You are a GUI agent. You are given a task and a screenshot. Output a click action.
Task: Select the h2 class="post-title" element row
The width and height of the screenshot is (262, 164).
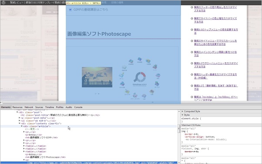coord(60,115)
